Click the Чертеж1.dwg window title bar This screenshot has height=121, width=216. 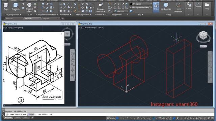[145, 24]
